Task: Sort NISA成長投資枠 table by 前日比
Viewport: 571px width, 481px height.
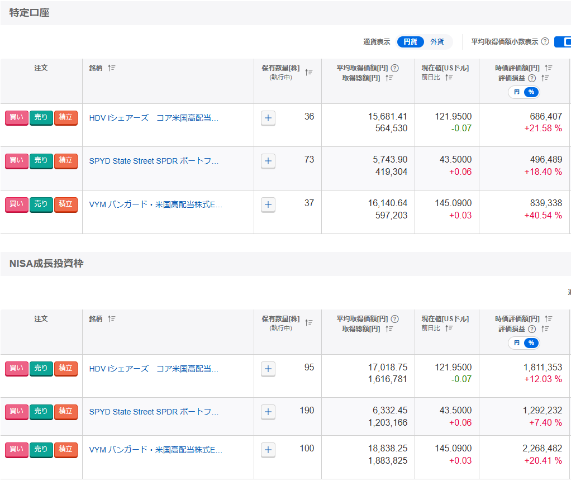Action: tap(449, 328)
